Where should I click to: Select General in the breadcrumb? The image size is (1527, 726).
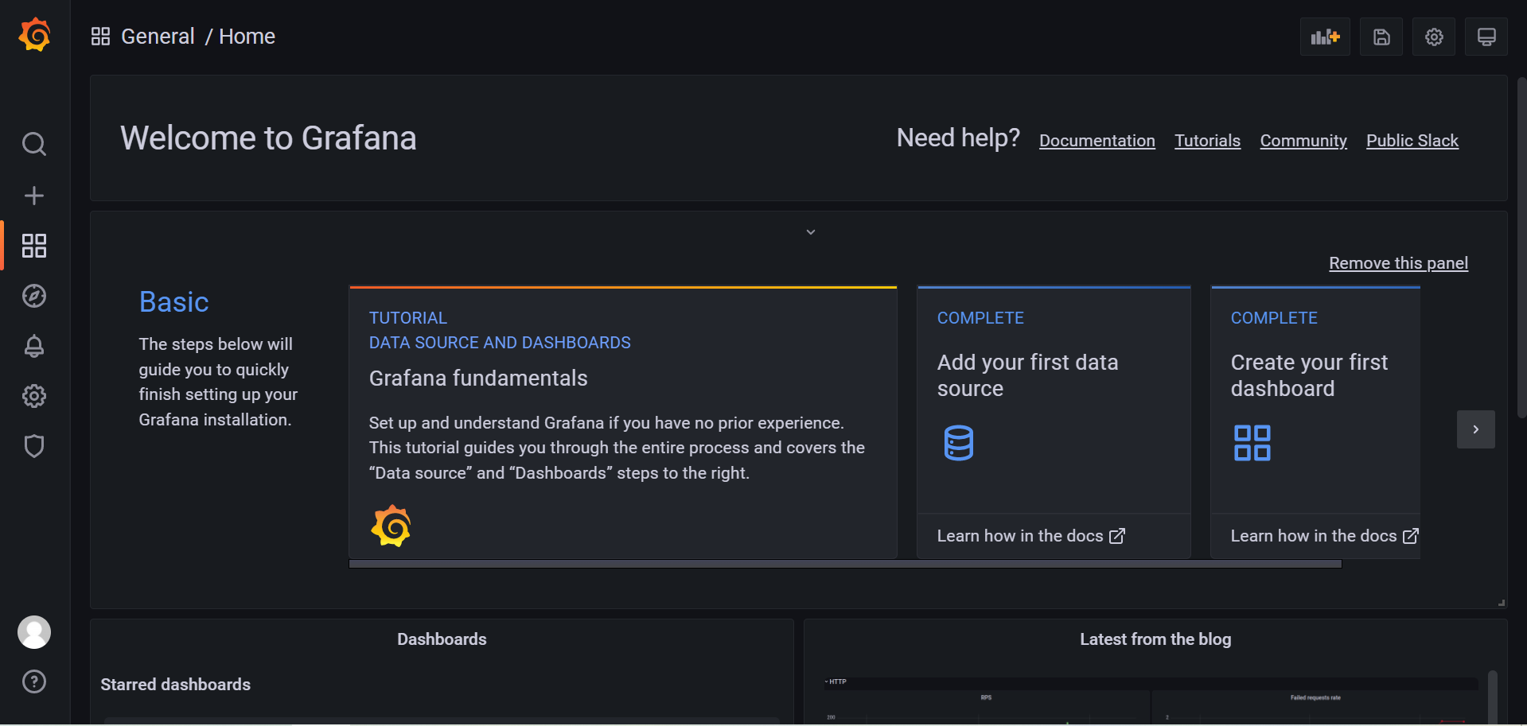click(158, 36)
